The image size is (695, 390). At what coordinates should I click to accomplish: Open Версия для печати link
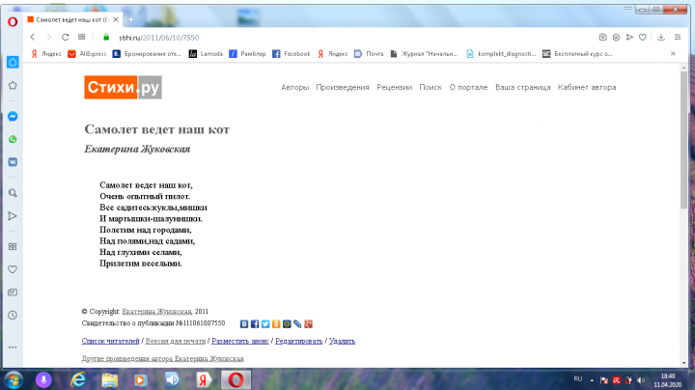point(176,341)
